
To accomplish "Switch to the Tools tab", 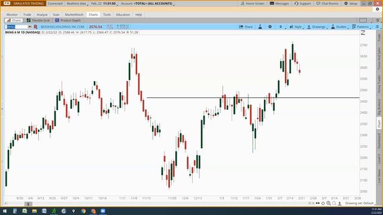I will click(107, 14).
